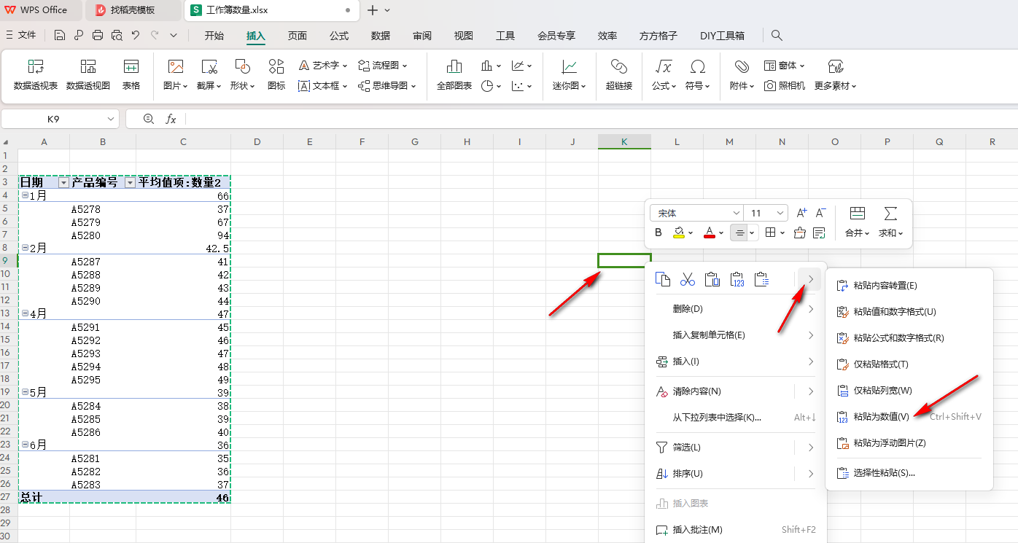Click inside the formula bar input
The width and height of the screenshot is (1018, 543).
click(601, 119)
